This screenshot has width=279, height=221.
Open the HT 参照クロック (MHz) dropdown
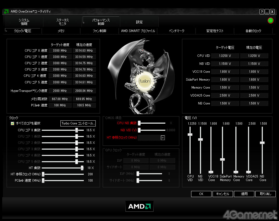click(x=163, y=138)
